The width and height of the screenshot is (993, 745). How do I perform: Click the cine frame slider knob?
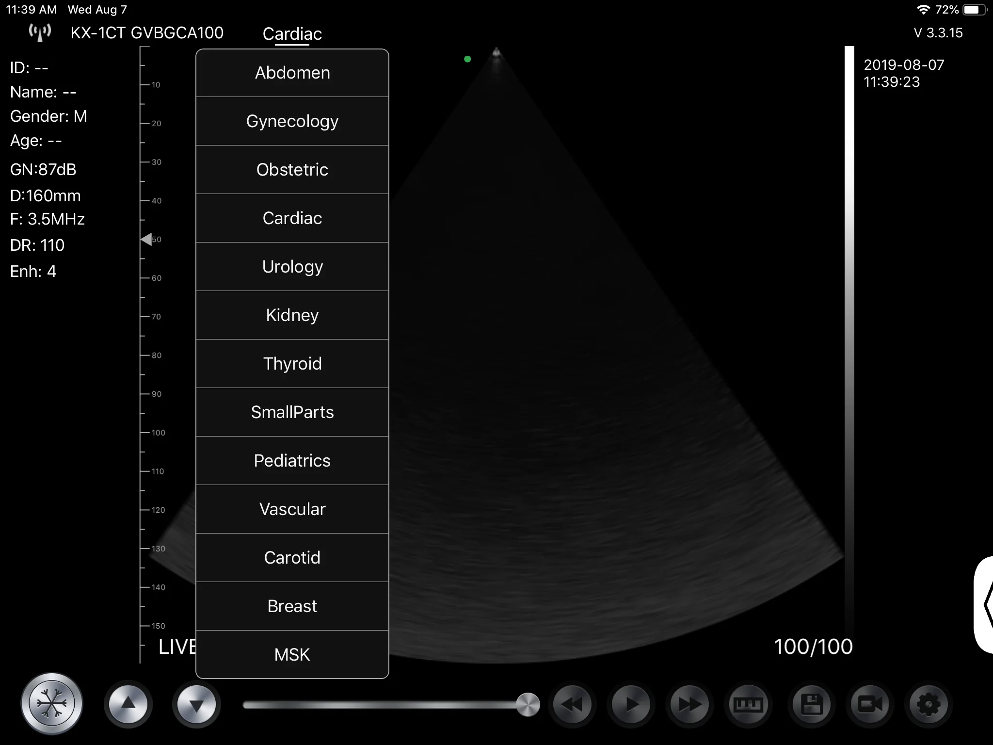click(x=528, y=704)
